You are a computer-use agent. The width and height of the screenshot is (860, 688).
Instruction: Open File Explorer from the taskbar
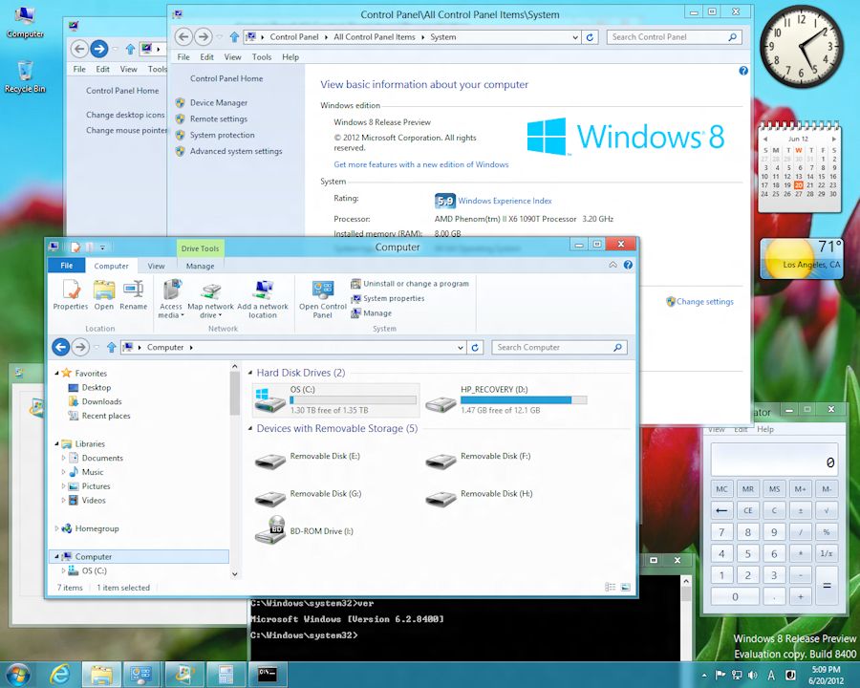(x=102, y=674)
